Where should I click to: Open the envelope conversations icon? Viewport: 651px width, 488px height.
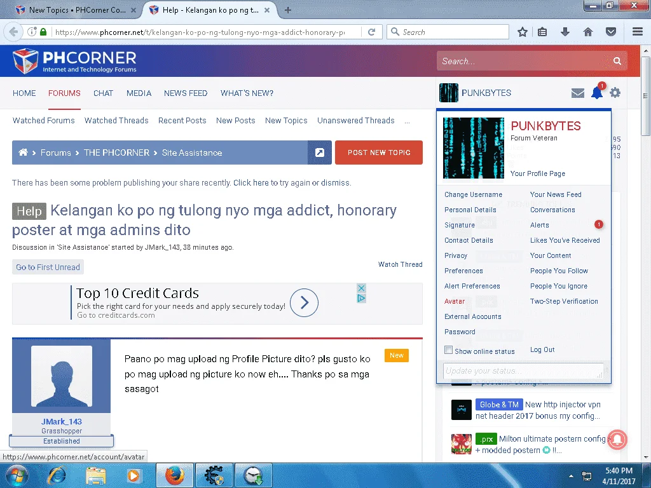tap(577, 93)
